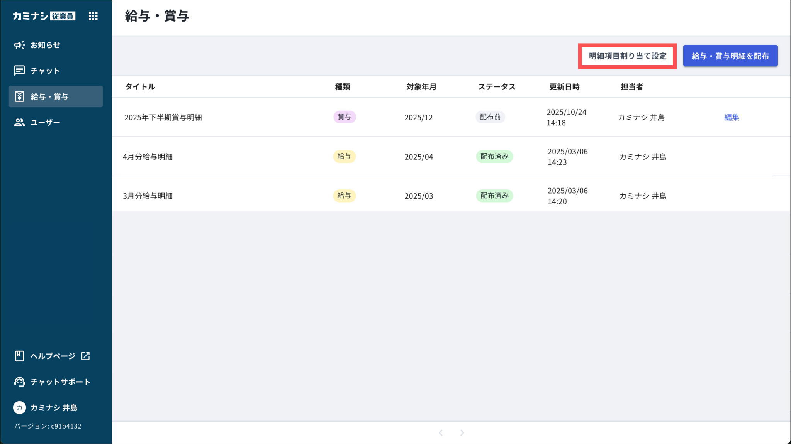Select the ユーザー sidebar menu item
The width and height of the screenshot is (791, 444).
(x=45, y=122)
